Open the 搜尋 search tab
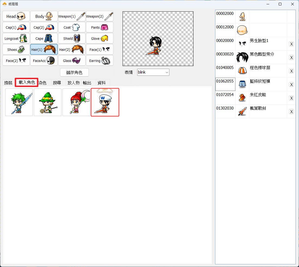299x267 pixels. click(57, 83)
